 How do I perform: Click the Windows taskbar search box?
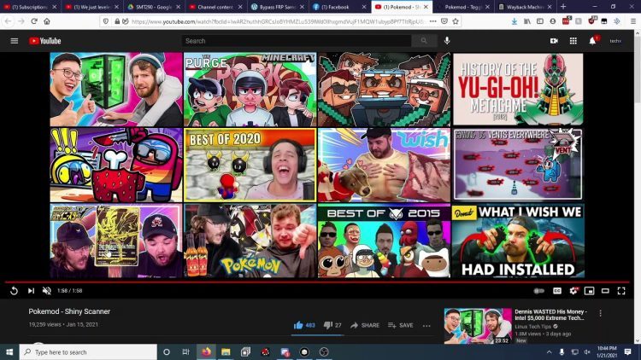(x=88, y=351)
